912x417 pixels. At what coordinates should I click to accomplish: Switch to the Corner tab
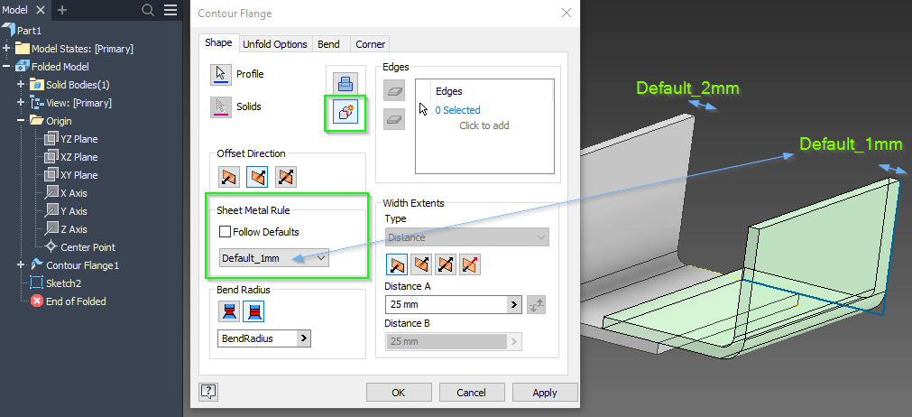(371, 44)
